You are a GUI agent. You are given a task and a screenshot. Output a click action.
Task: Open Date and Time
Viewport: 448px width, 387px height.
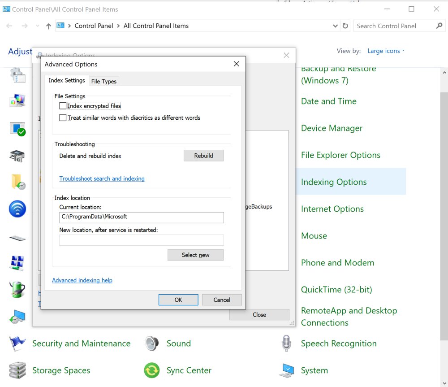(328, 101)
